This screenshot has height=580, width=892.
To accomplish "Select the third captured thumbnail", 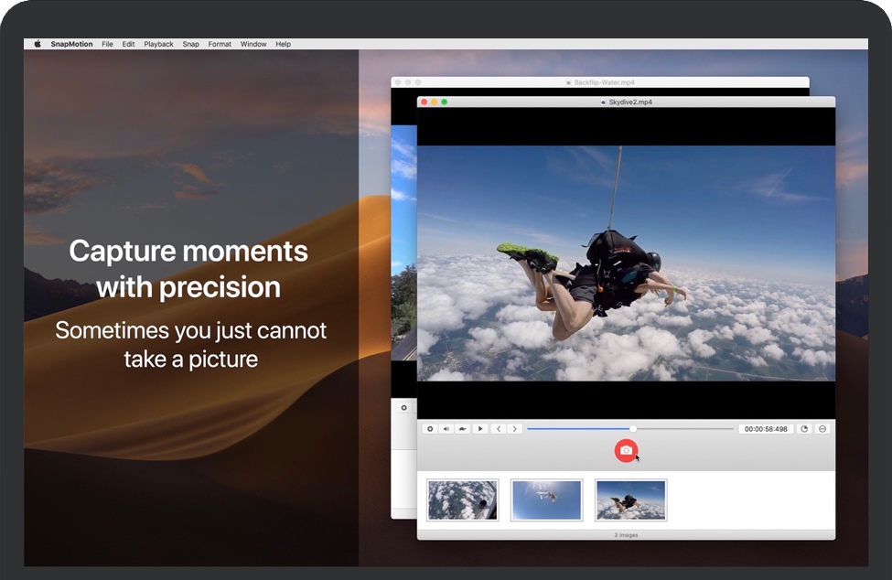I will point(630,500).
